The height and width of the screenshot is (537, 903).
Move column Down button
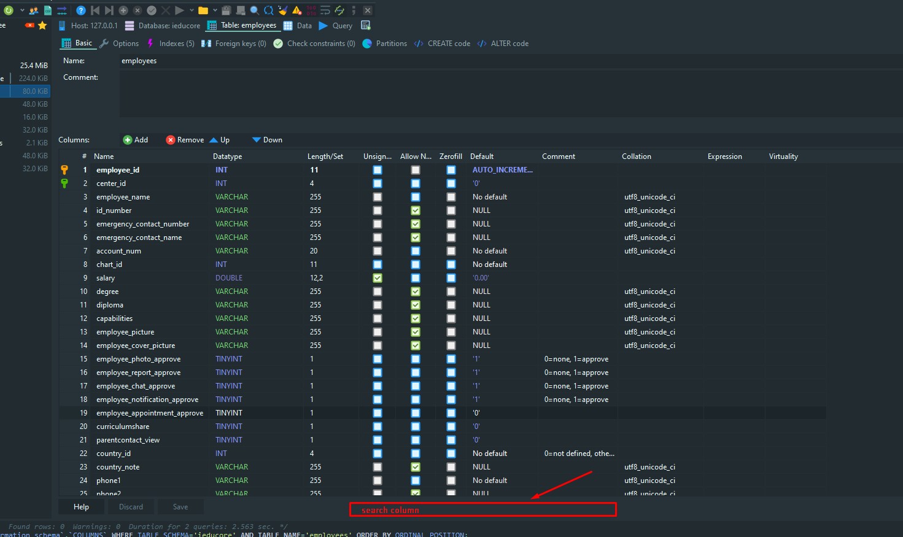(x=267, y=140)
